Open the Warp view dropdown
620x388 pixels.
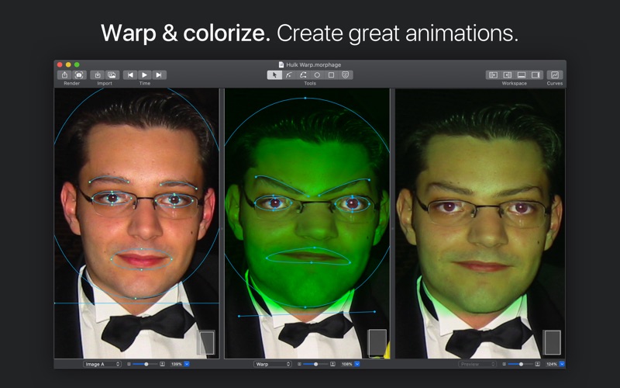point(272,363)
